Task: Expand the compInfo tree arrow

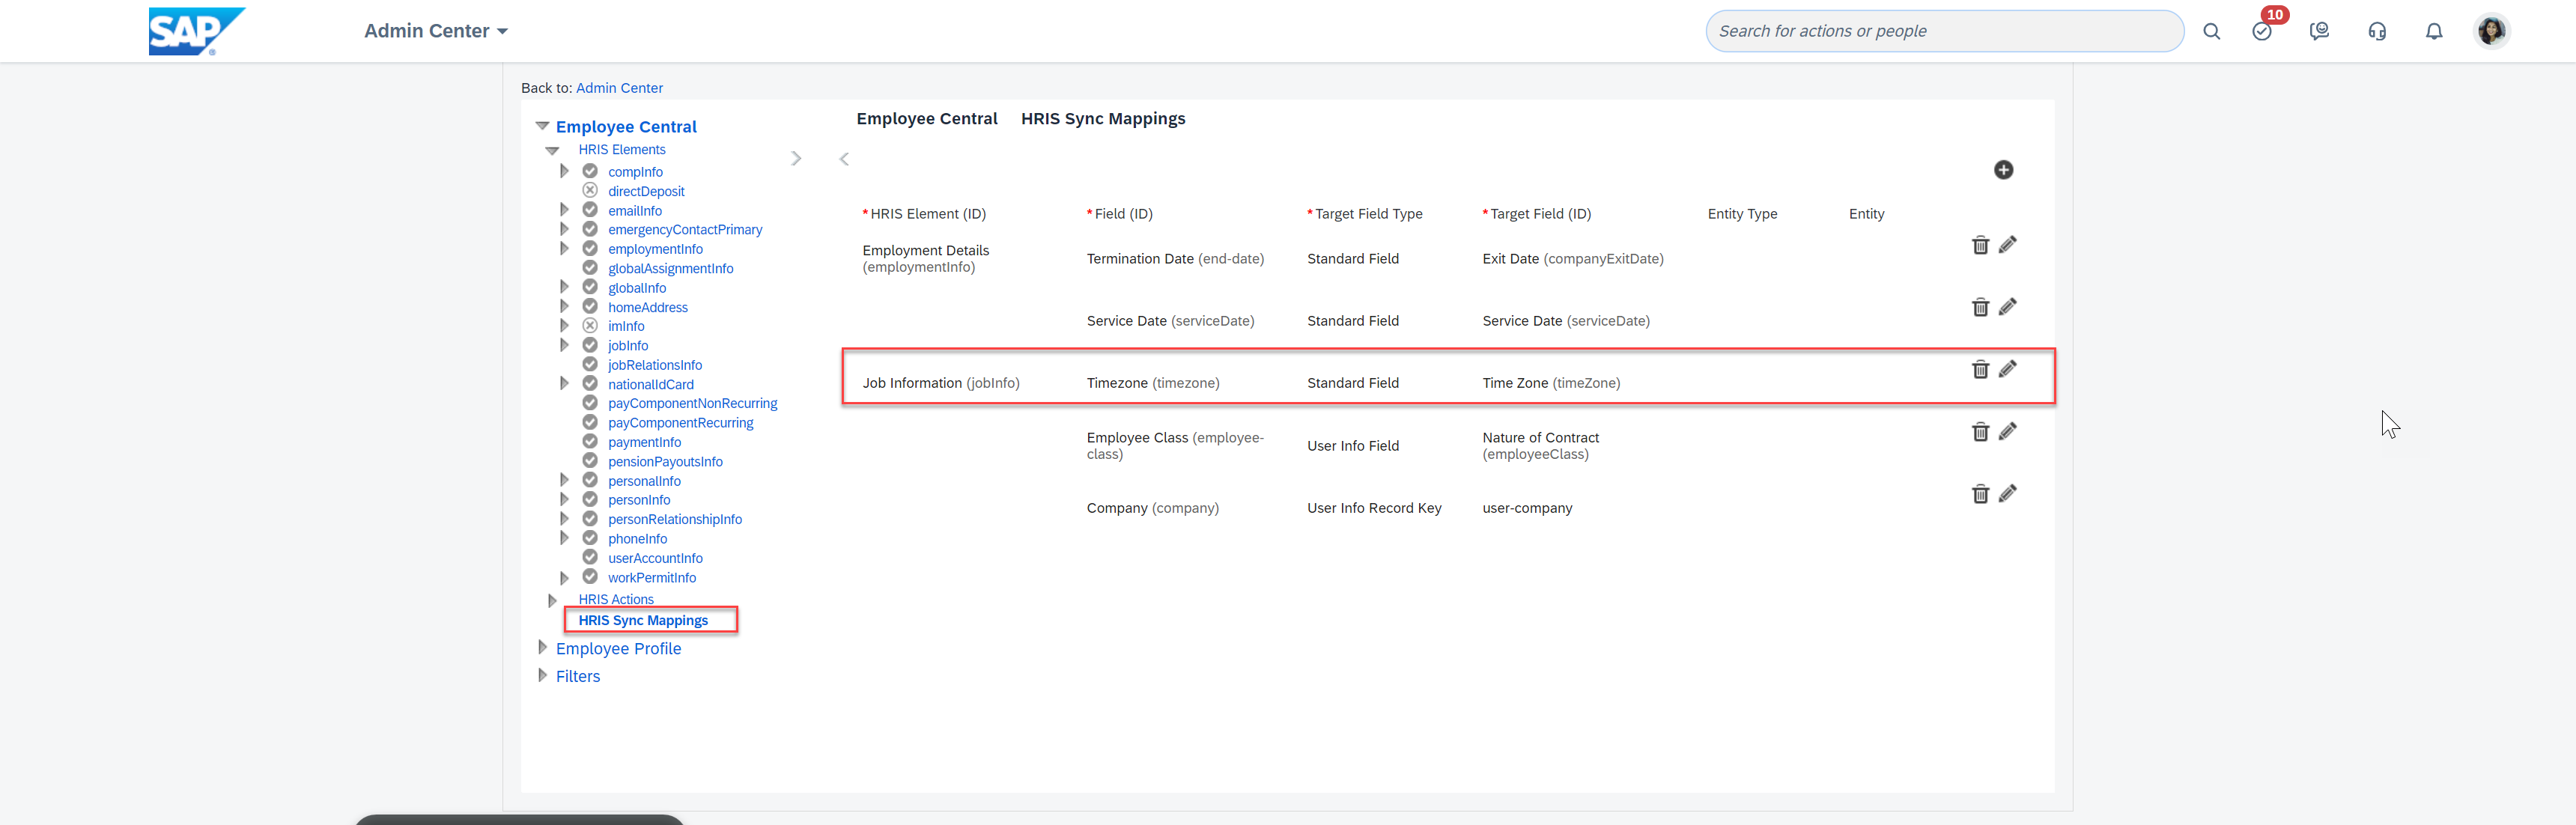Action: point(564,171)
